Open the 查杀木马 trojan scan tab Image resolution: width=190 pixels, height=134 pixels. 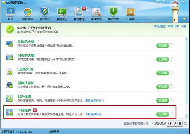[45, 14]
